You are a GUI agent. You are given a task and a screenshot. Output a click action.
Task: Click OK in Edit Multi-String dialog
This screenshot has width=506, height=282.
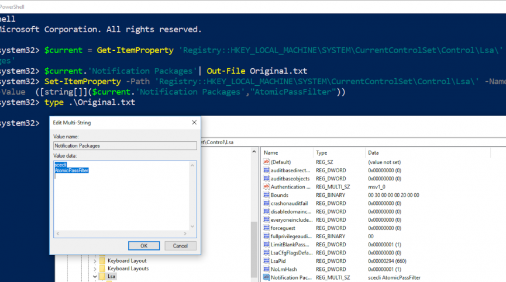coord(143,246)
